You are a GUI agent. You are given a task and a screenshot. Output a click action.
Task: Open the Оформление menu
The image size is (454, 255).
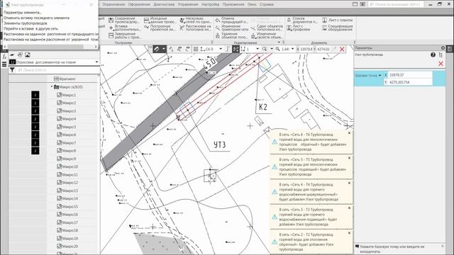(139, 4)
